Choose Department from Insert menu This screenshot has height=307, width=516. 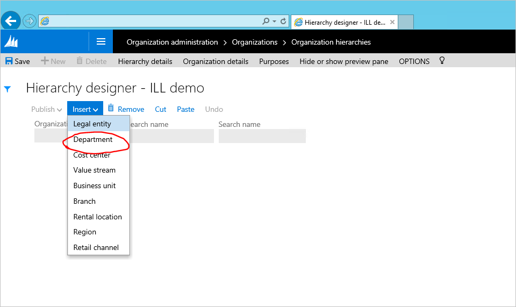point(98,139)
